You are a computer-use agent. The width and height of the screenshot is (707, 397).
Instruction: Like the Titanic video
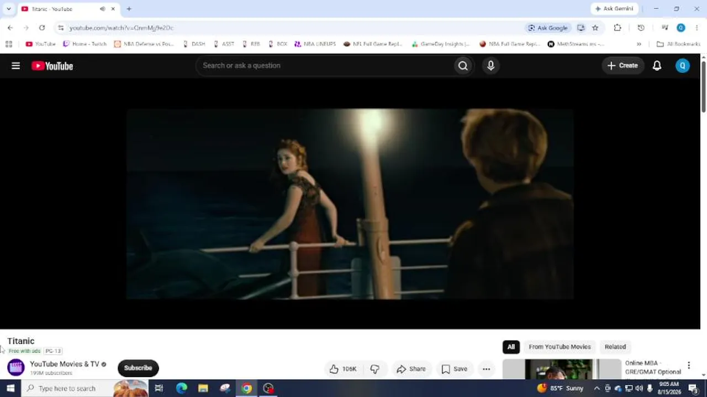pyautogui.click(x=344, y=369)
